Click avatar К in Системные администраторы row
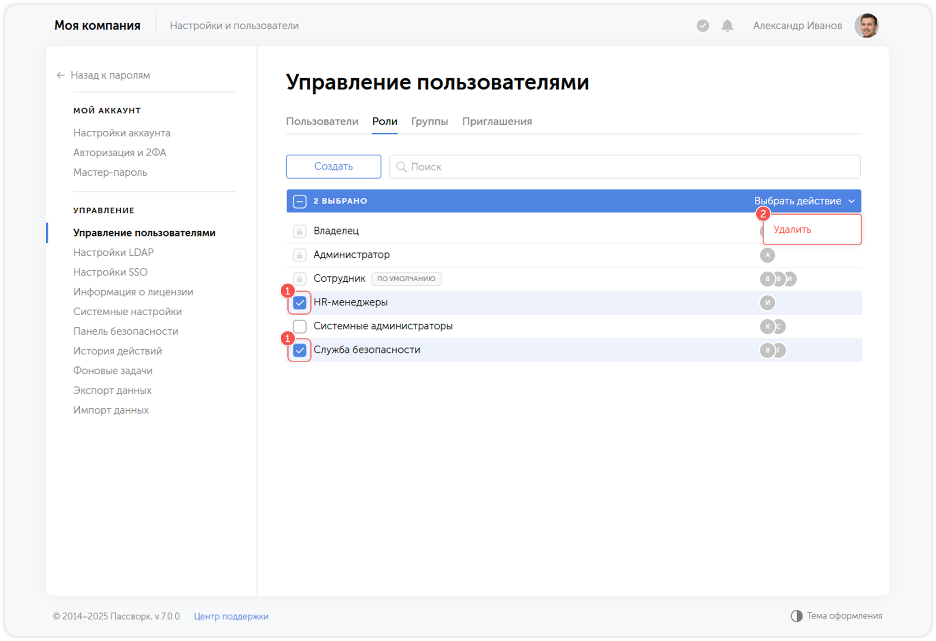The height and width of the screenshot is (641, 936). pyautogui.click(x=767, y=326)
